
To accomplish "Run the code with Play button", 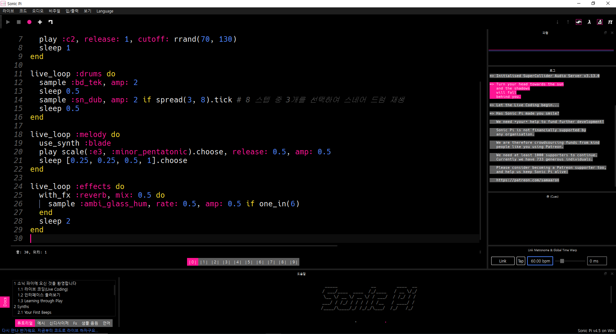I will click(x=8, y=22).
